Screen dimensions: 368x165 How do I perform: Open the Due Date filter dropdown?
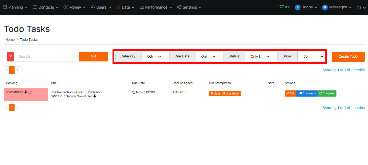206,57
